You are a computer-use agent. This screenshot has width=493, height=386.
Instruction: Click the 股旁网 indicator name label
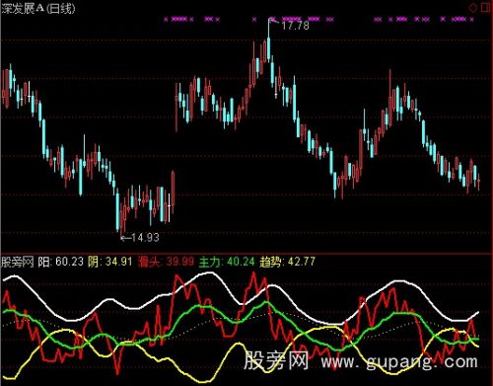click(x=18, y=263)
